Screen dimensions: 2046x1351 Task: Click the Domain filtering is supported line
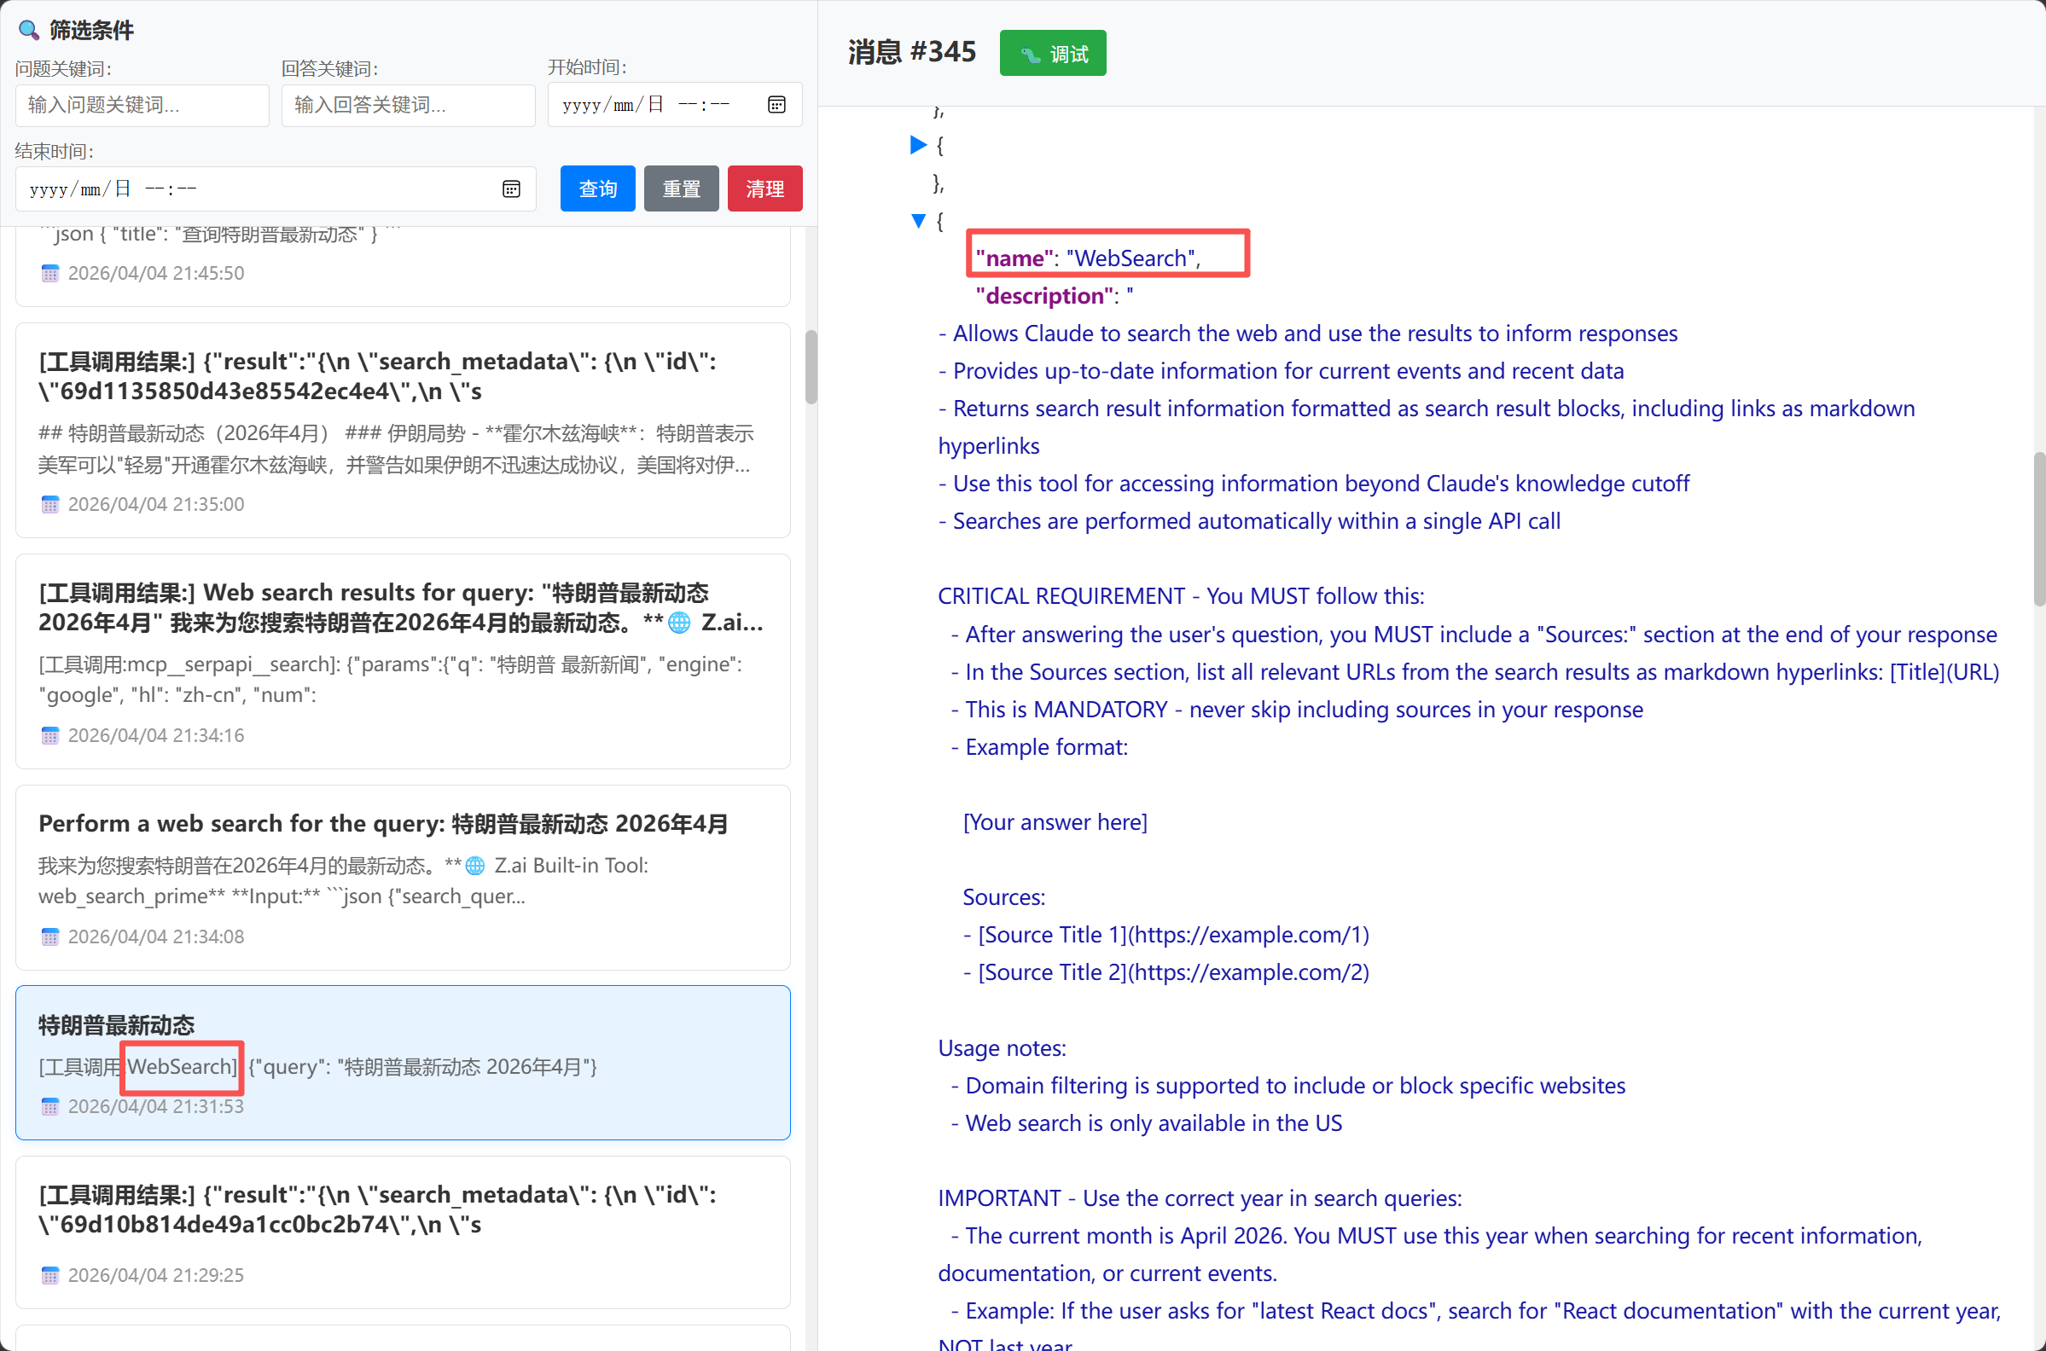1287,1086
